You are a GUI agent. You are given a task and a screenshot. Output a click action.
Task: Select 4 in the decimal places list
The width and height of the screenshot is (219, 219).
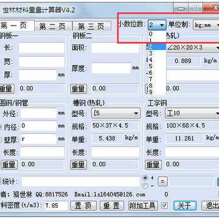click(x=157, y=60)
